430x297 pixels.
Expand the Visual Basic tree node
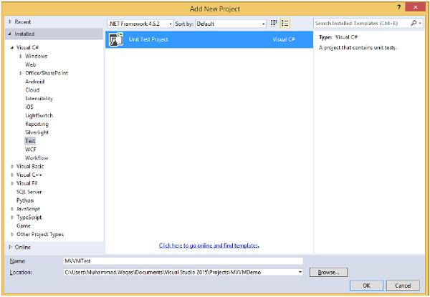pyautogui.click(x=13, y=166)
